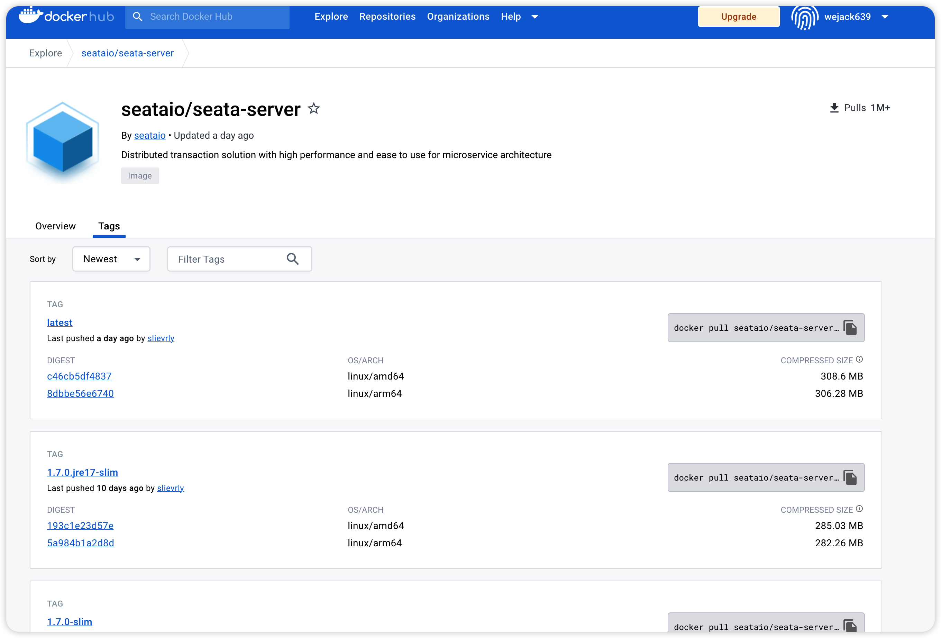Click the Upgrade button

tap(739, 17)
